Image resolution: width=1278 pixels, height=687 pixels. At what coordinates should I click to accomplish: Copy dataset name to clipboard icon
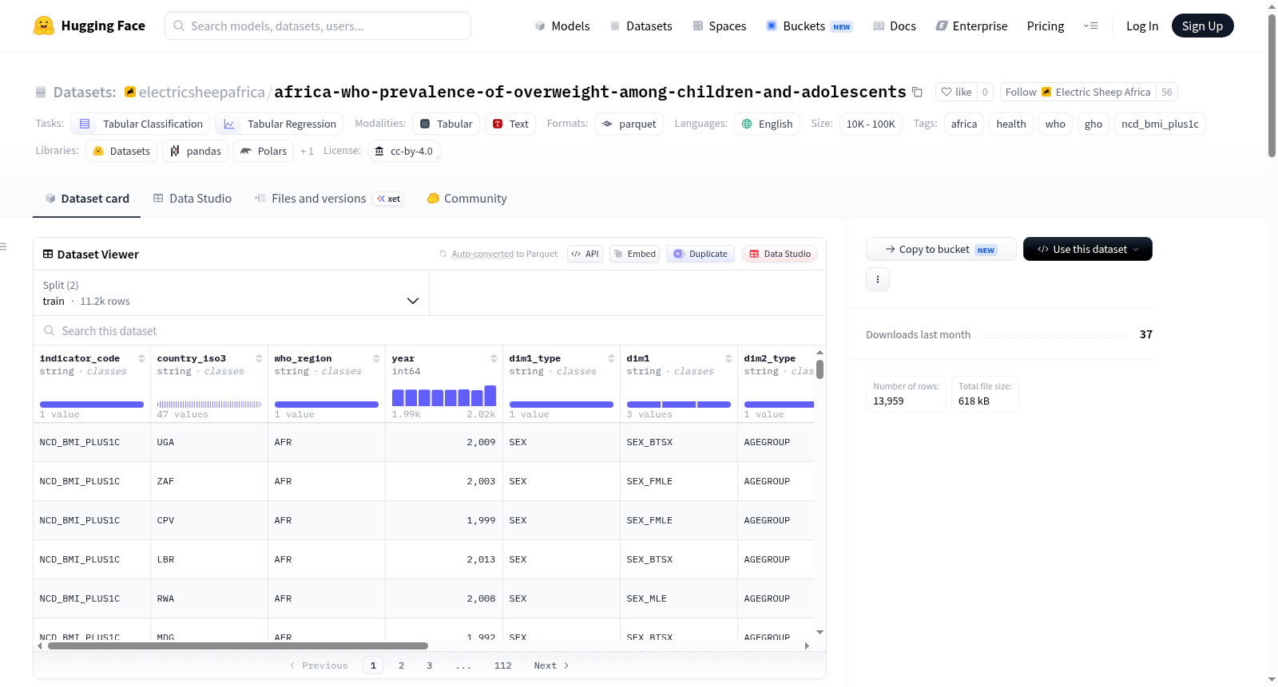(917, 93)
